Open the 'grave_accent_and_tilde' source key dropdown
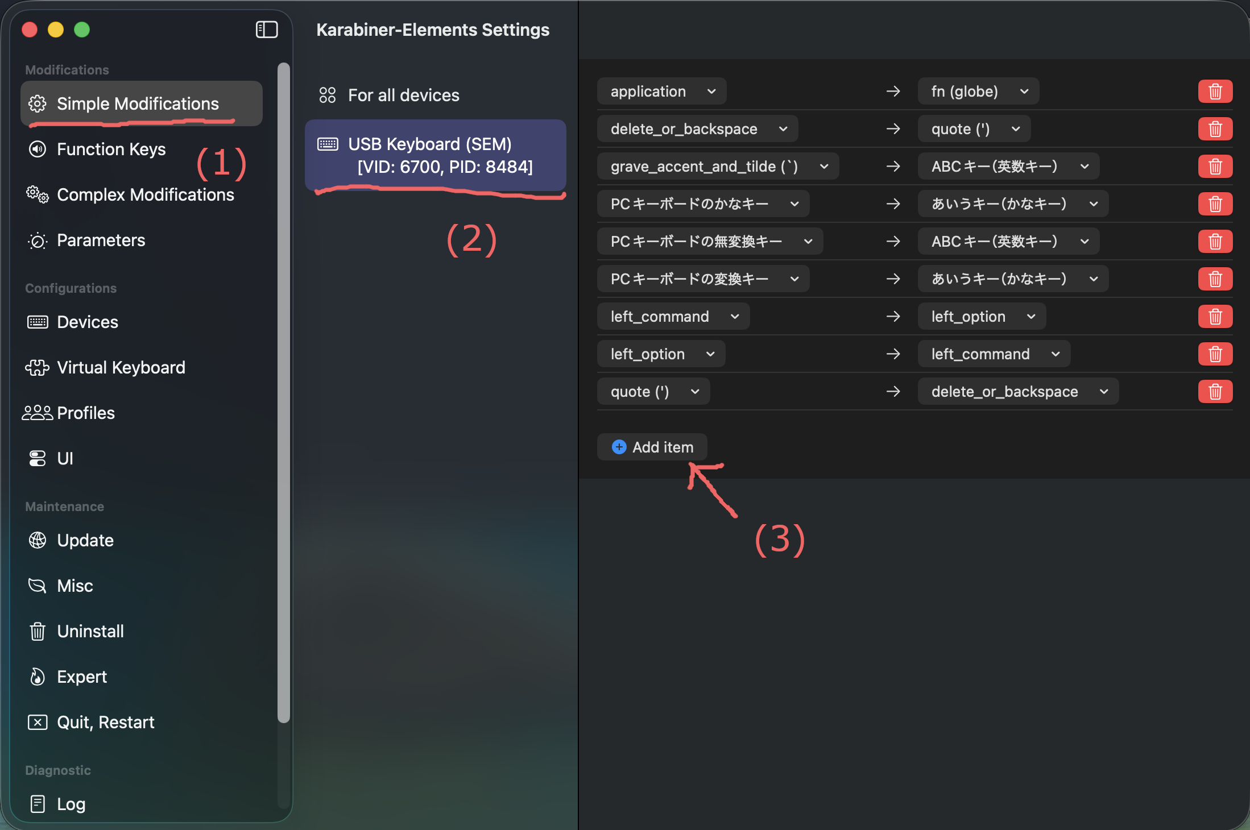Screen dimensions: 1250x830 718,167
